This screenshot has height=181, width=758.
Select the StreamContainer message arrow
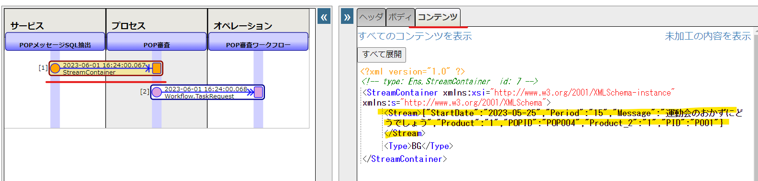click(x=106, y=68)
